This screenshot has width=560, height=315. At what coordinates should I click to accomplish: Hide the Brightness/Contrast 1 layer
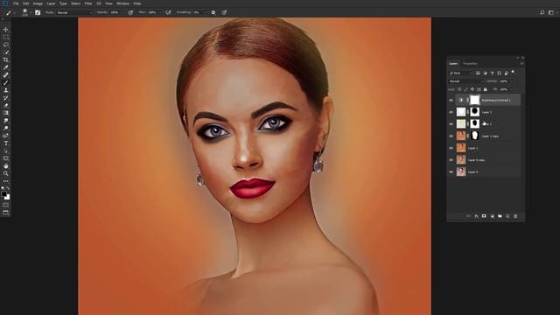[x=451, y=101]
